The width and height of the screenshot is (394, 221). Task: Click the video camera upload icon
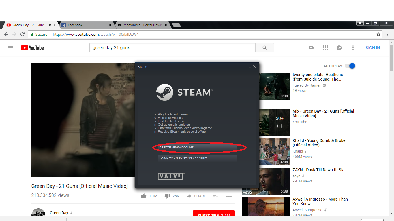point(312,48)
